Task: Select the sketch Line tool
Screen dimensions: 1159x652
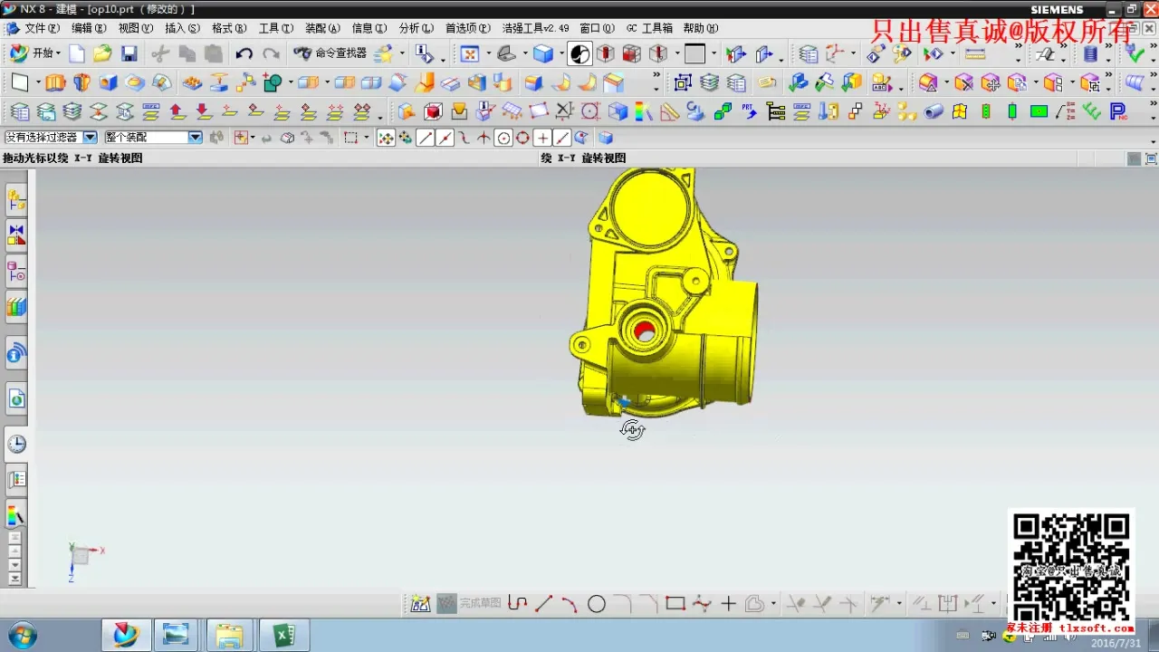Action: pyautogui.click(x=543, y=604)
